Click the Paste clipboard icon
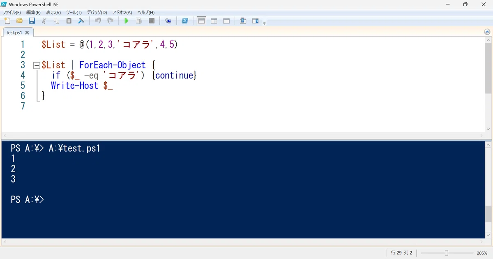Viewport: 493px width, 259px height. point(69,21)
